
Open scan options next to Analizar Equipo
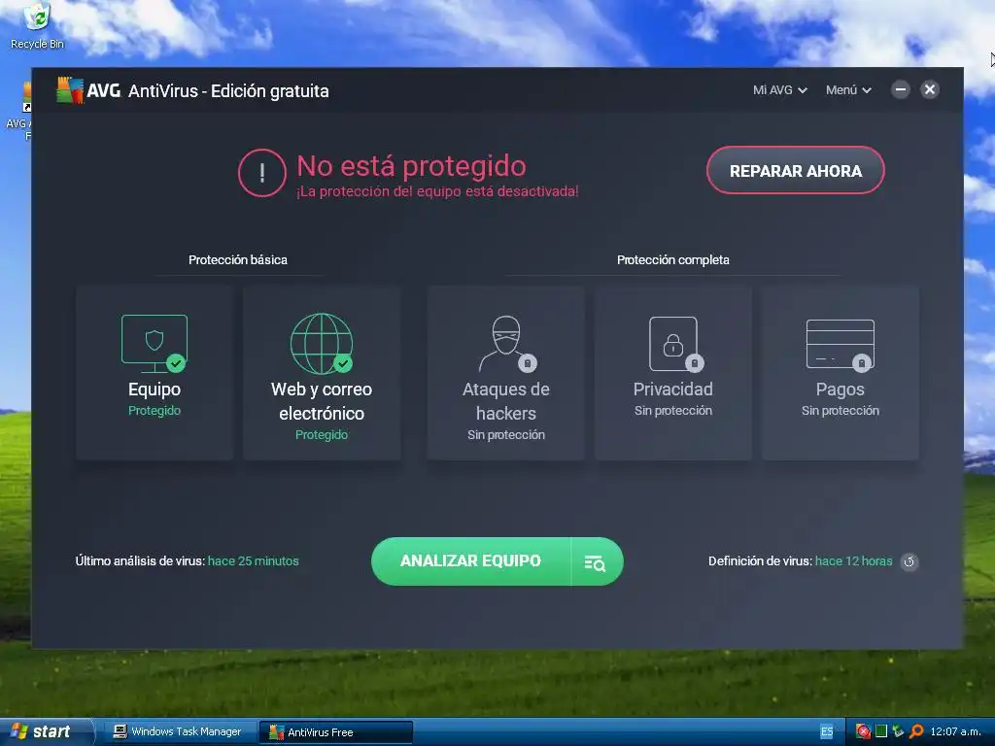(x=596, y=561)
